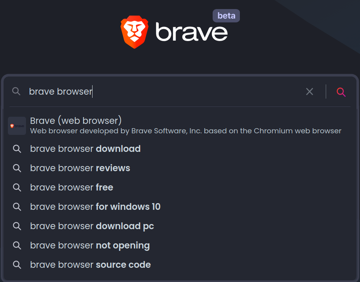Select suggestion brave browser free
This screenshot has height=282, width=360.
180,187
